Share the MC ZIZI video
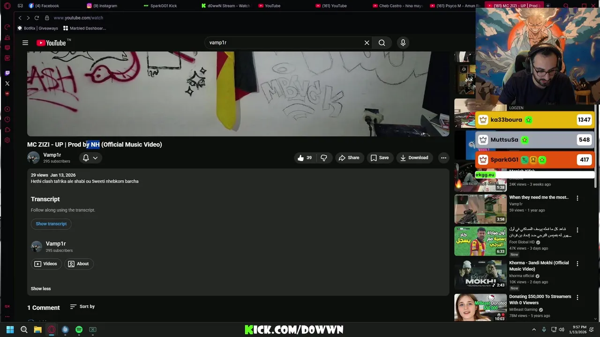 (x=349, y=158)
